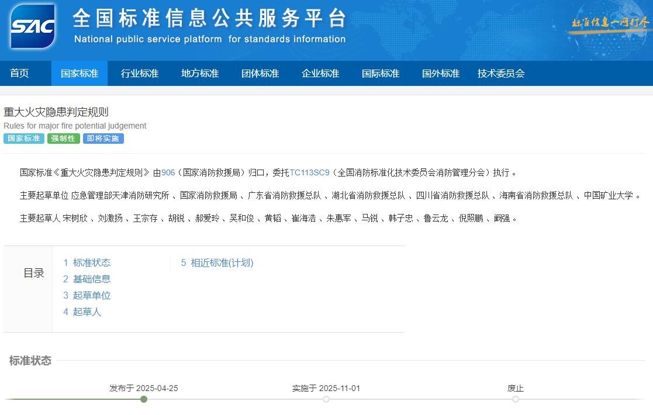Click drafter name 阚强

(x=502, y=218)
